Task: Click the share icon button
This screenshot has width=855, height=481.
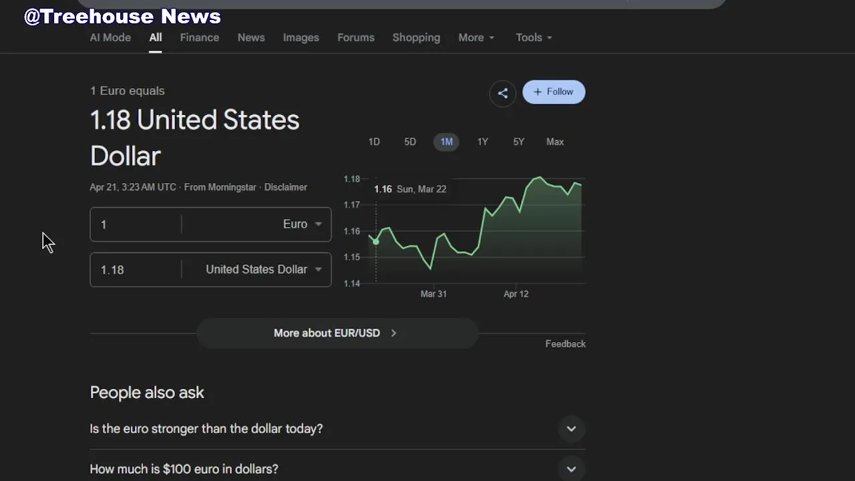Action: 503,93
